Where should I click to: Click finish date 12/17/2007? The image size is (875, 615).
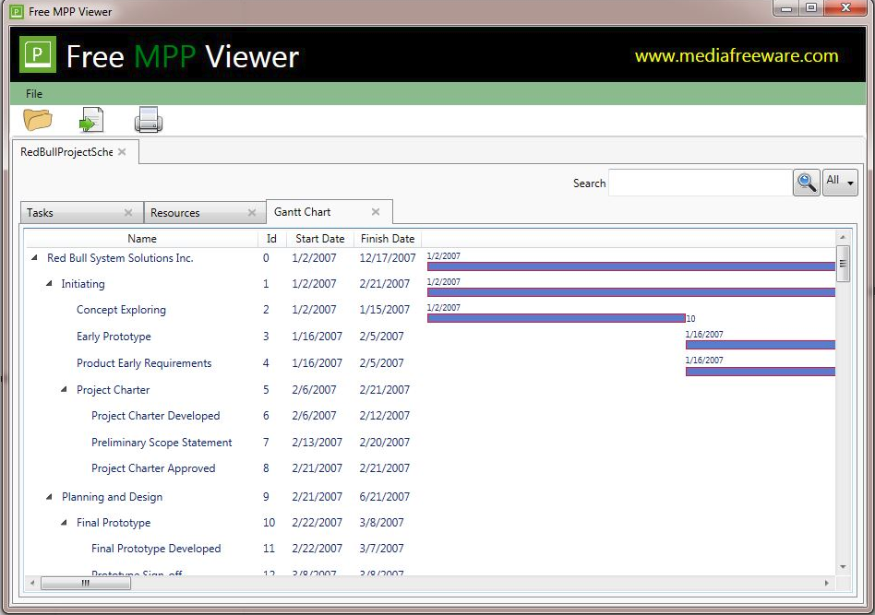(388, 257)
